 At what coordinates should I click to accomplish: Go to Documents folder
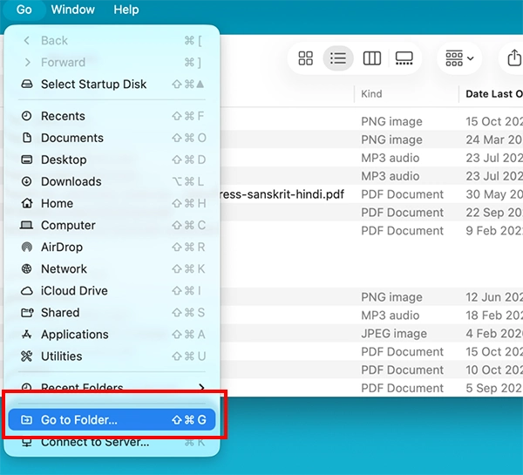coord(112,138)
